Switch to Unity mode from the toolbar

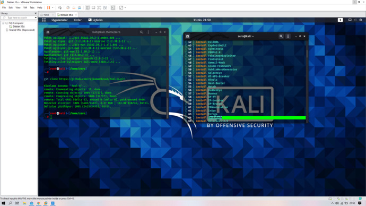pos(105,8)
